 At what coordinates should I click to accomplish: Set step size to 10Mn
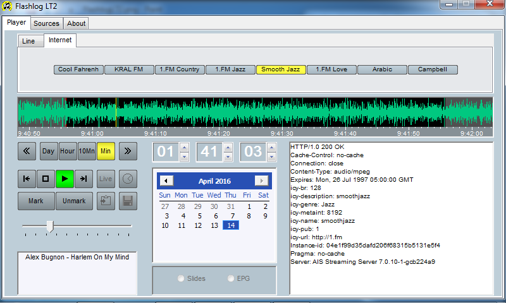point(87,151)
